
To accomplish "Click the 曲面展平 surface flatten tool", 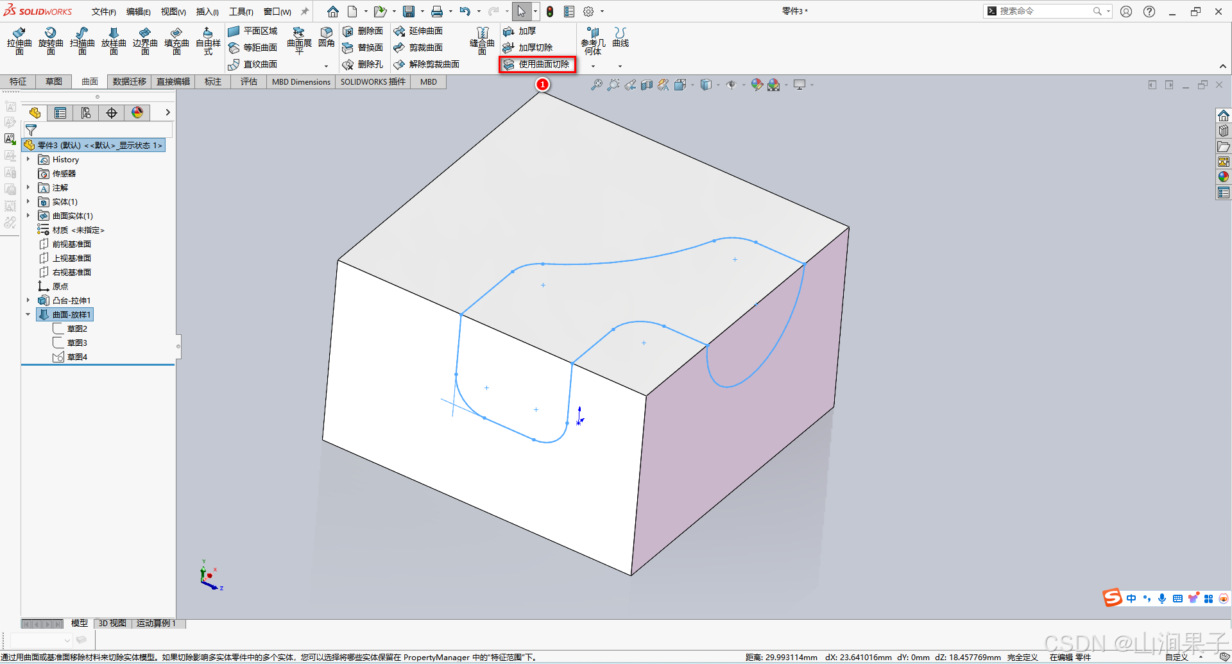I will tap(299, 41).
